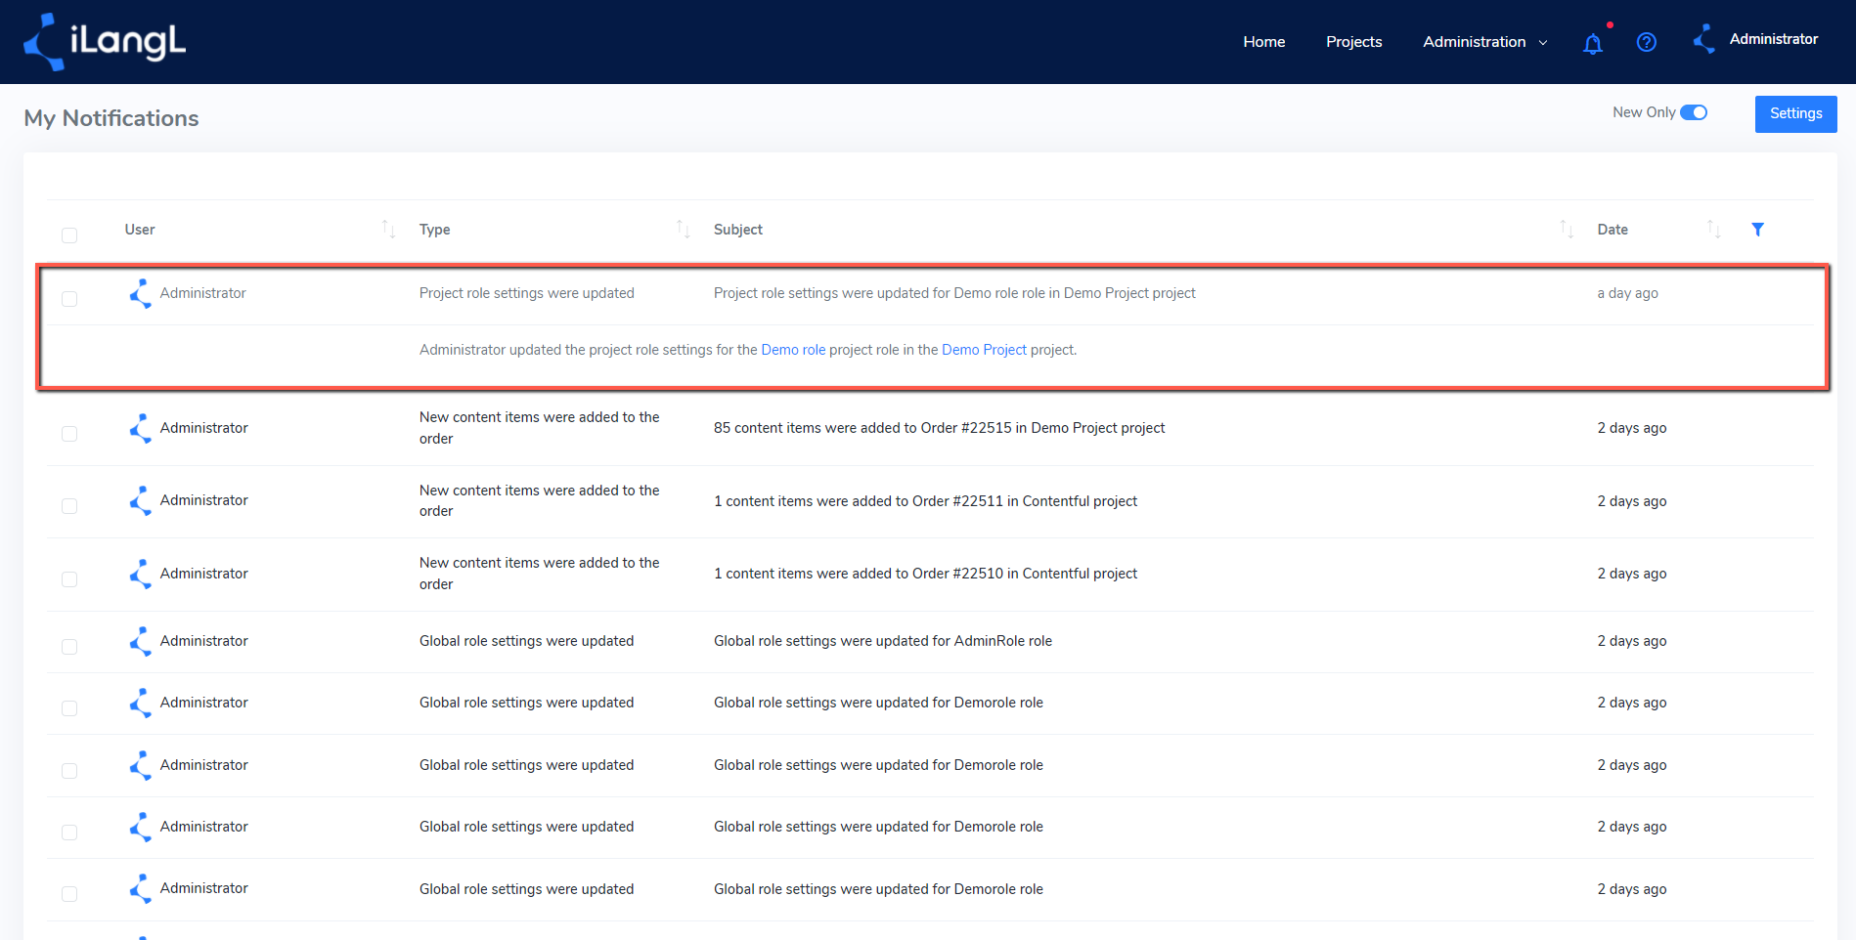Select checkbox for Order #22511 notification
The height and width of the screenshot is (940, 1856).
tap(69, 506)
